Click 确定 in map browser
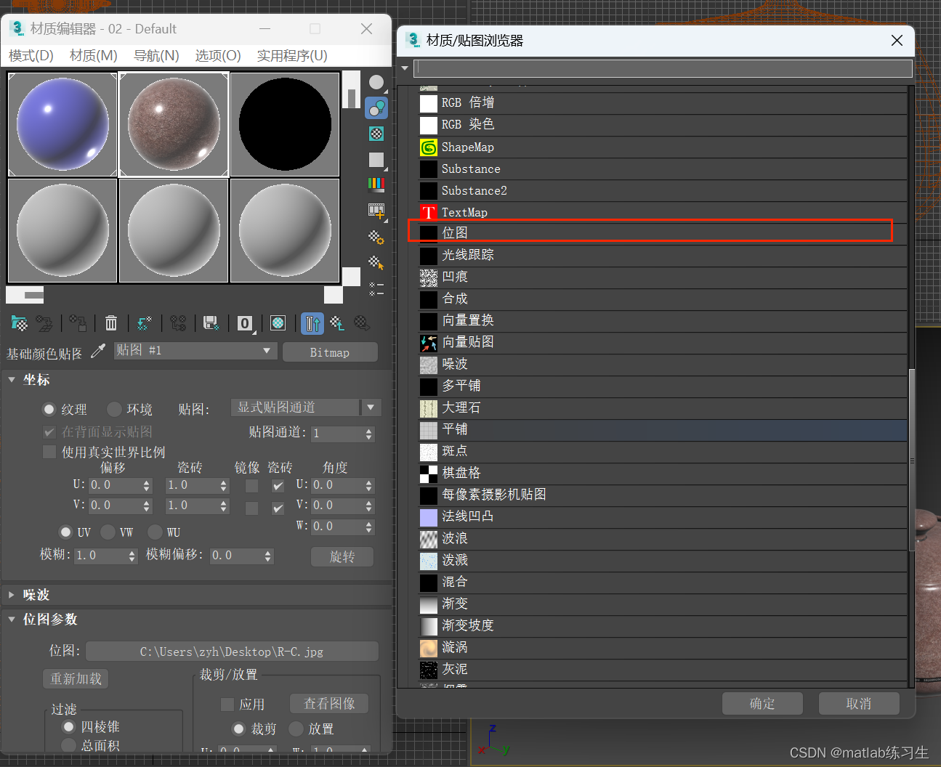Viewport: 941px width, 767px height. pyautogui.click(x=762, y=703)
